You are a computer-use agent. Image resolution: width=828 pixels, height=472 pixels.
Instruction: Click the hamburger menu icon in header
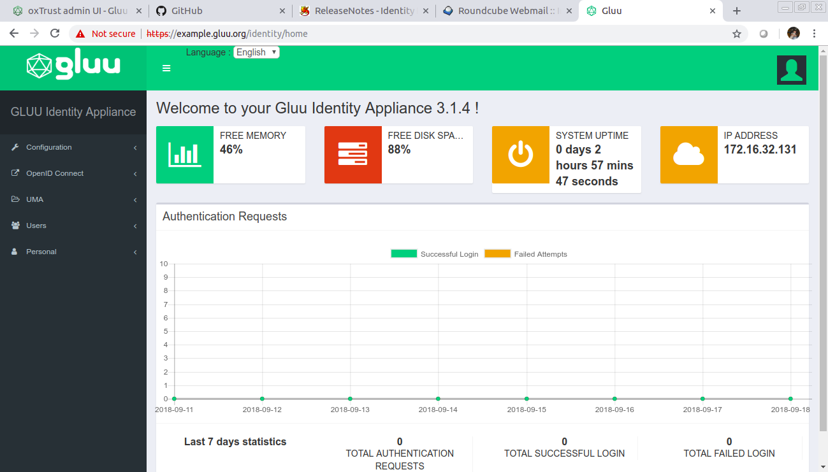tap(166, 68)
